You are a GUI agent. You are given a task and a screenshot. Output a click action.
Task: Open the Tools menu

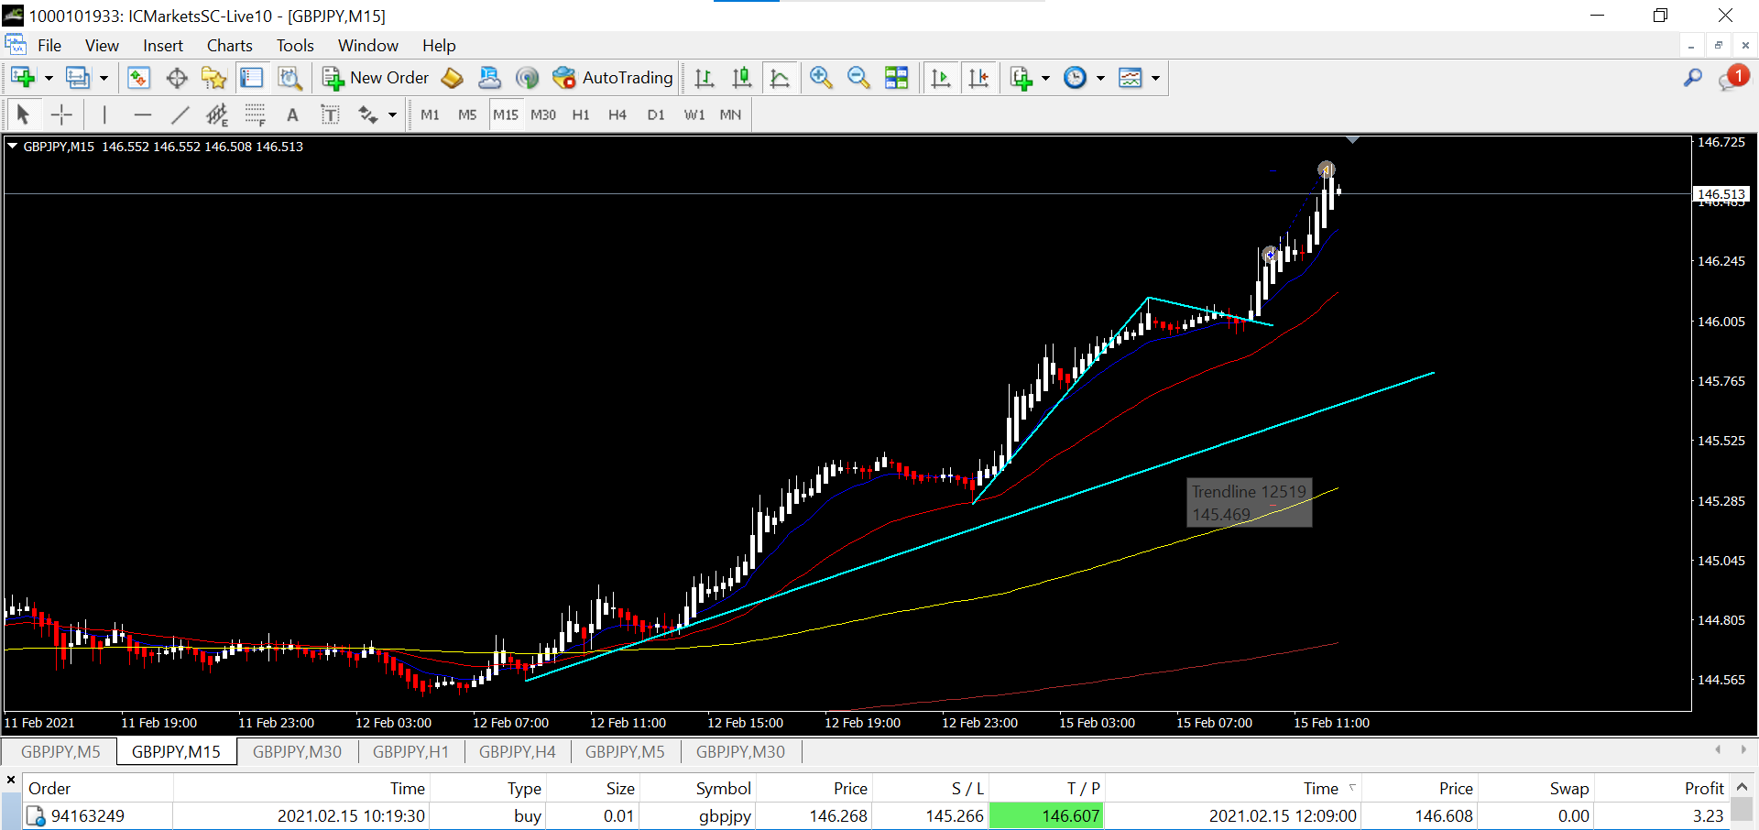[295, 46]
